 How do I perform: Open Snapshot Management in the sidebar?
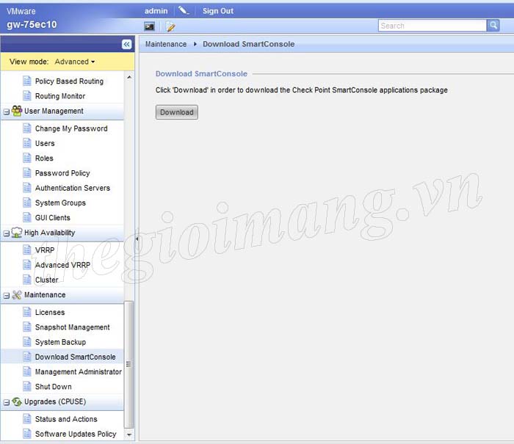72,327
